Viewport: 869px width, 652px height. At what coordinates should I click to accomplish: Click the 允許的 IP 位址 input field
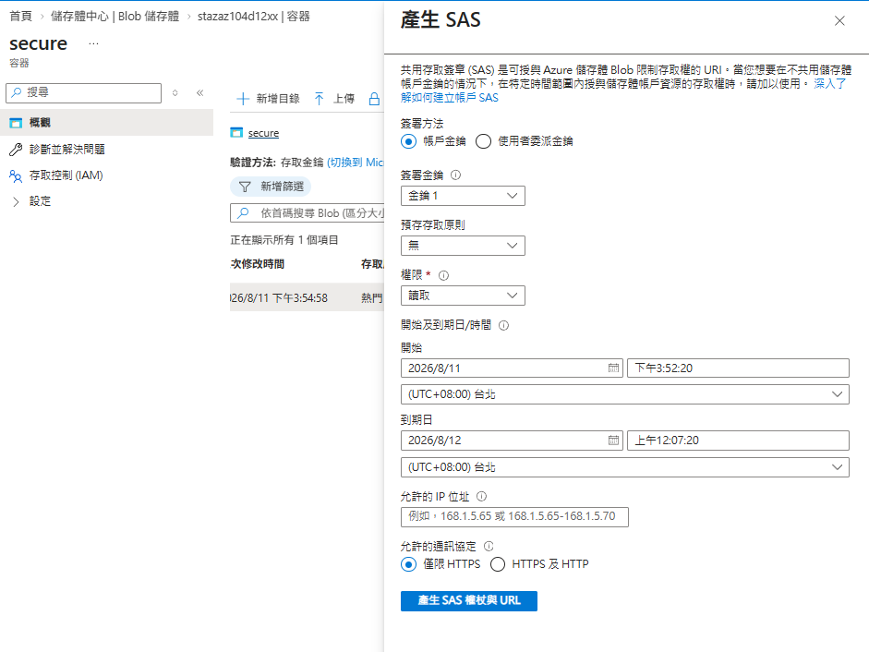tap(514, 517)
